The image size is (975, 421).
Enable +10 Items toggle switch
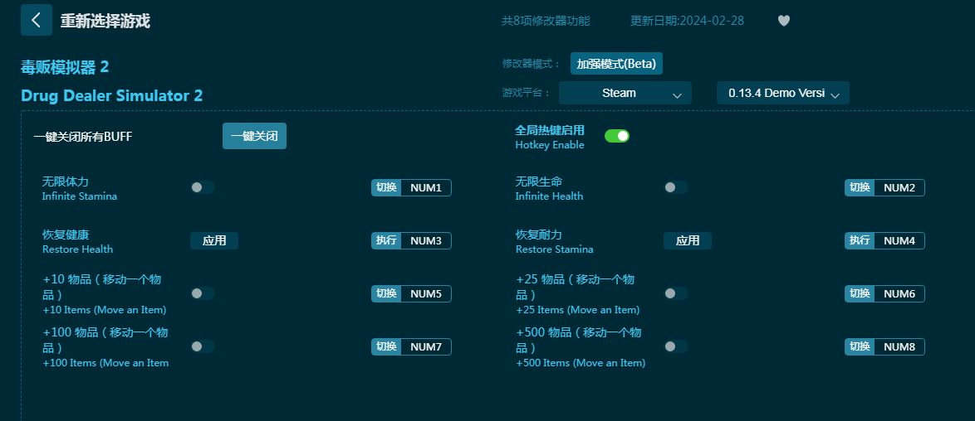point(202,293)
